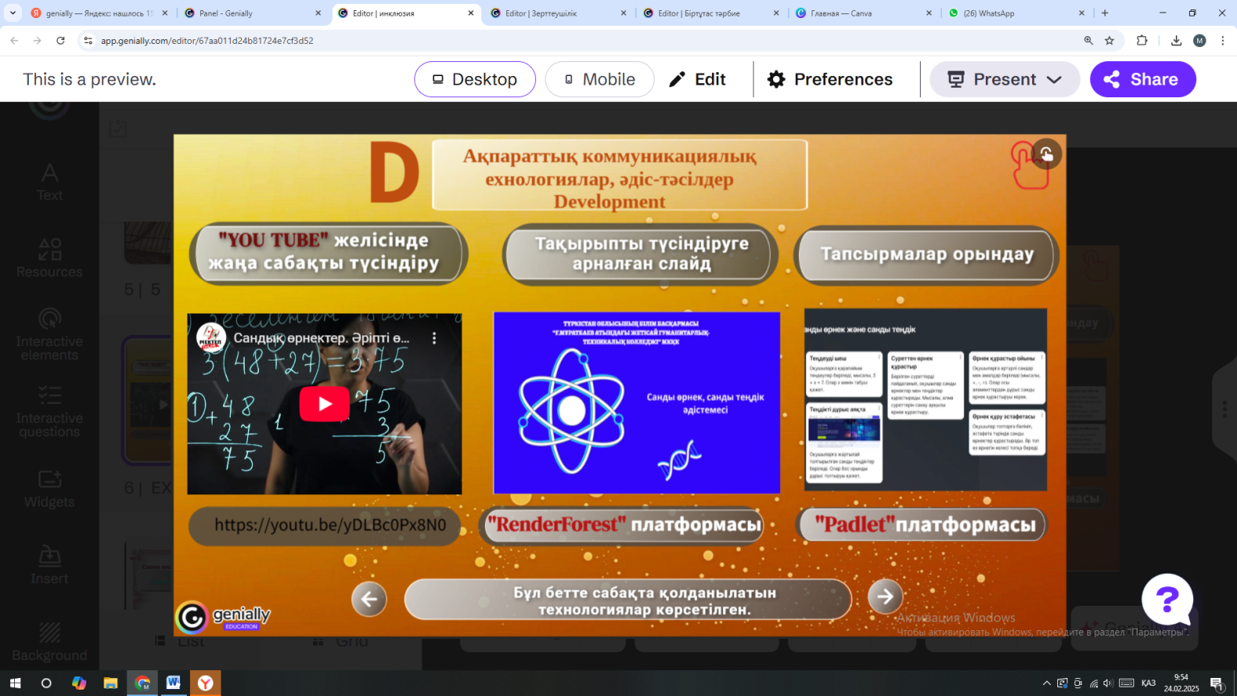The width and height of the screenshot is (1237, 696).
Task: Bookmark this page with the star
Action: tap(1109, 41)
